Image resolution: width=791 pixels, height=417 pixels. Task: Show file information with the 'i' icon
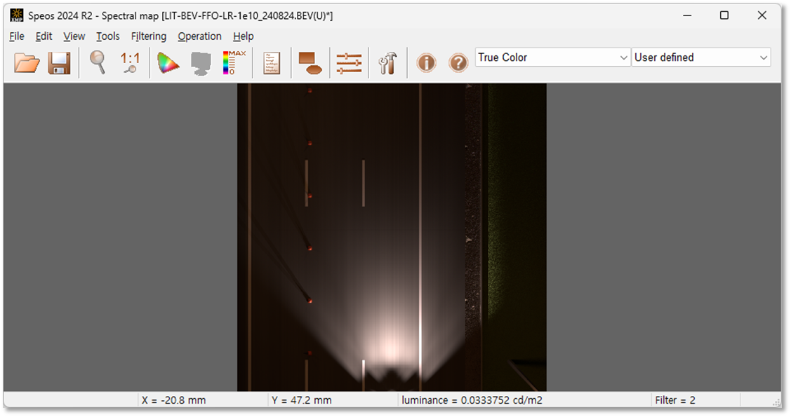426,63
